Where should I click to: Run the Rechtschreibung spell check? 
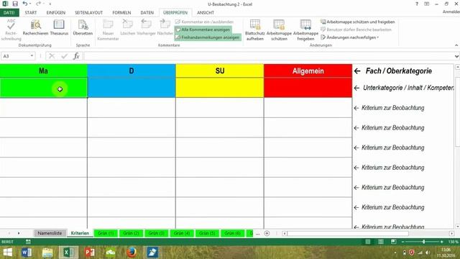pos(11,29)
